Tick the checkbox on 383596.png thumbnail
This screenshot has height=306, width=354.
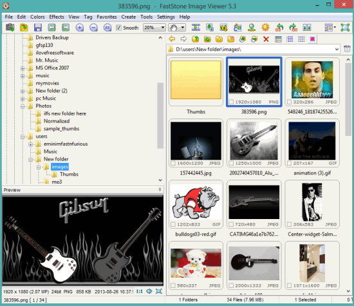[231, 102]
